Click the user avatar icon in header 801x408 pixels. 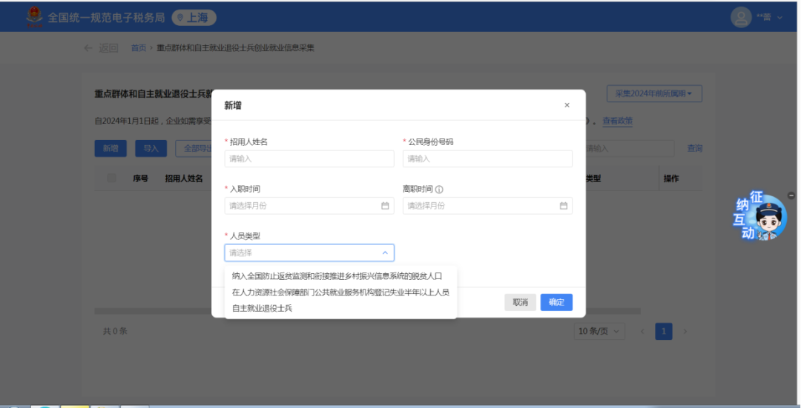pos(741,16)
